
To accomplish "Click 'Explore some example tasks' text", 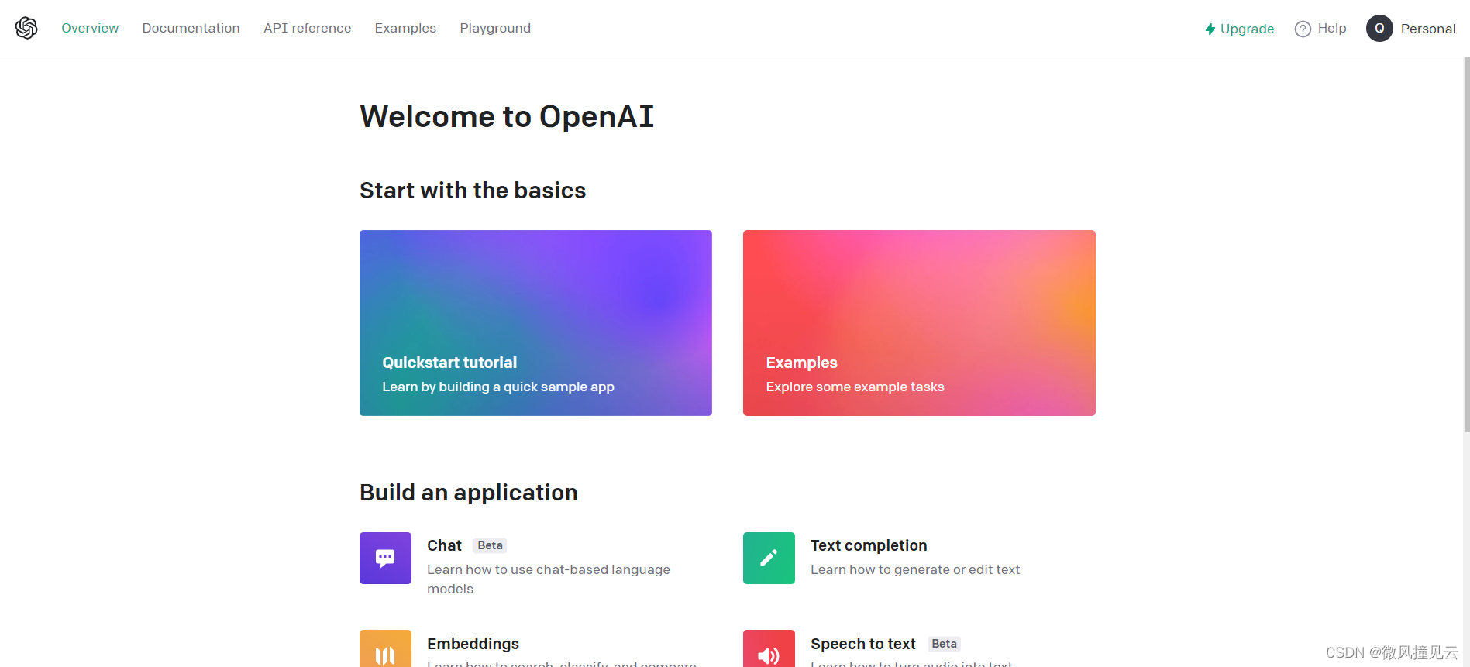I will pyautogui.click(x=855, y=387).
